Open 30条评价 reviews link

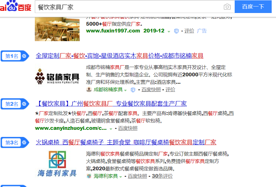tap(162, 176)
